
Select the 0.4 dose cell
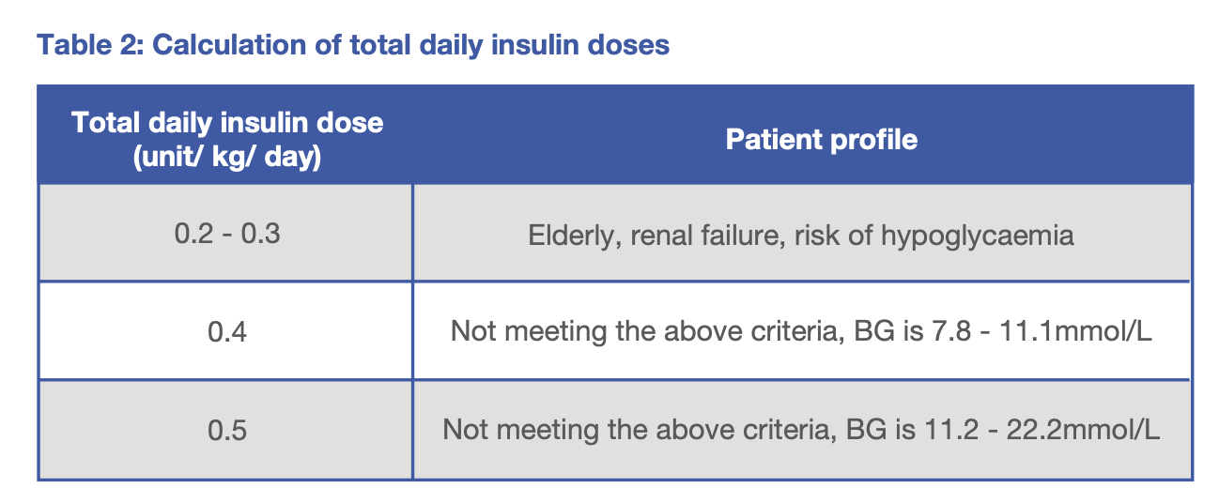coord(227,331)
